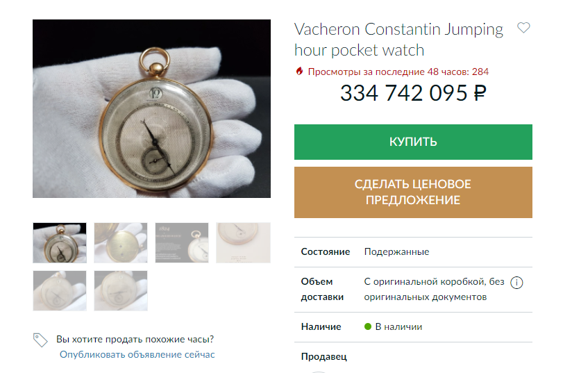Click the КУПИТЬ buy button

point(413,142)
